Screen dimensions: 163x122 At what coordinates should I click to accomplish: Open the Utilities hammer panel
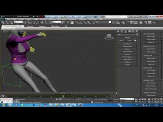[x=137, y=31]
